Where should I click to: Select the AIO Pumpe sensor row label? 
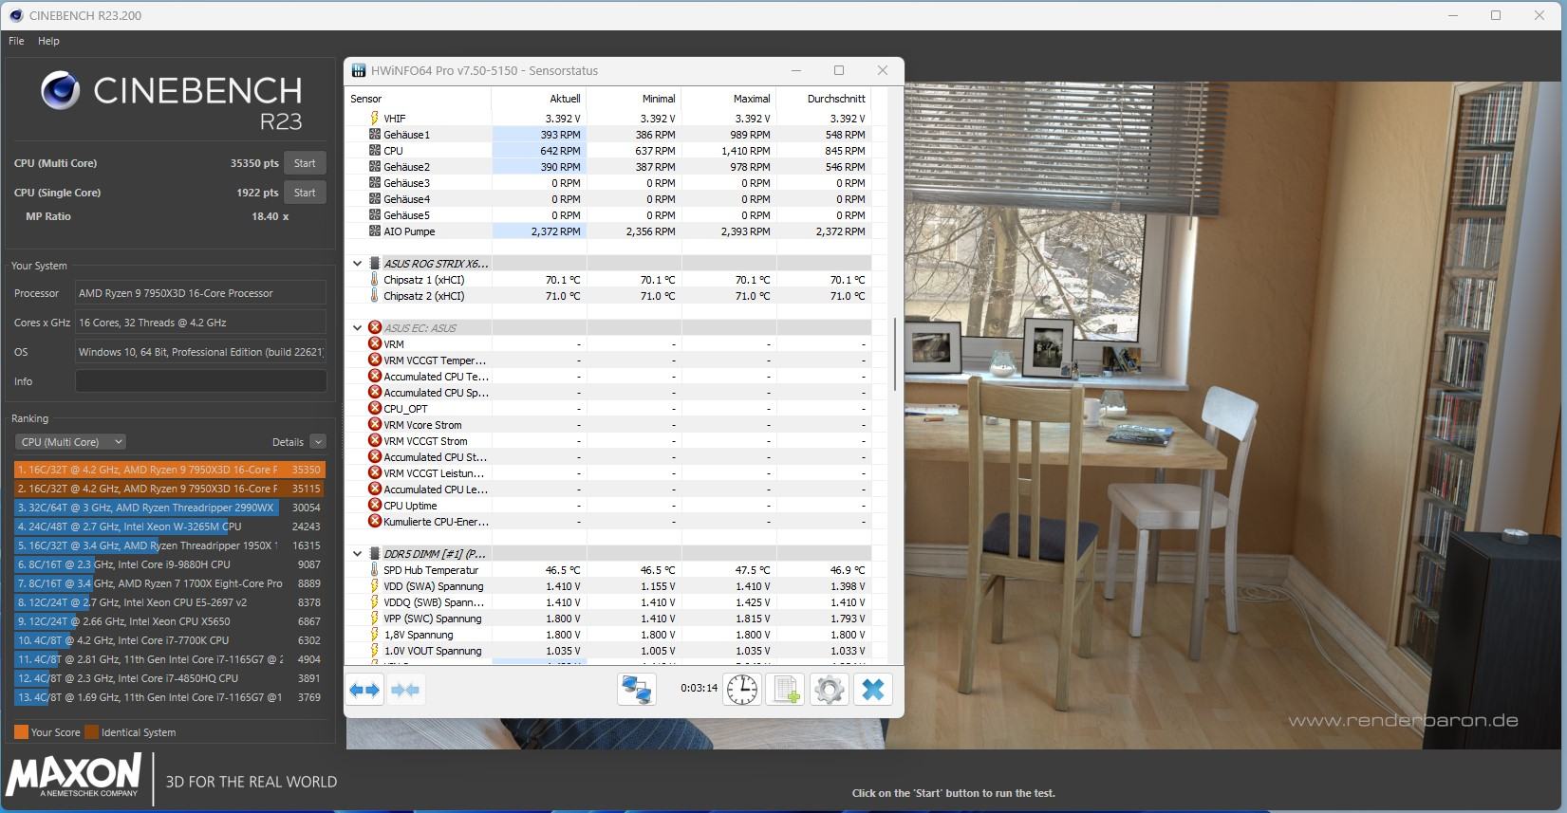(409, 231)
